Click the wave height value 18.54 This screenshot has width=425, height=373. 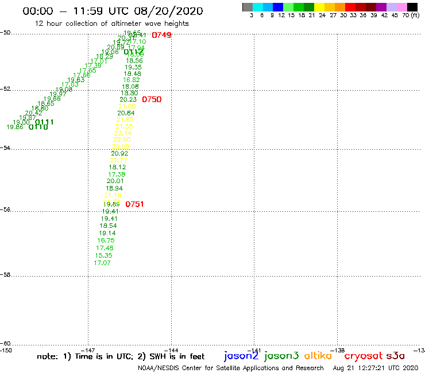(x=108, y=226)
